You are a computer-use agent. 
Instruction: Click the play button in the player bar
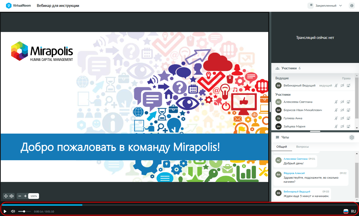click(5, 211)
